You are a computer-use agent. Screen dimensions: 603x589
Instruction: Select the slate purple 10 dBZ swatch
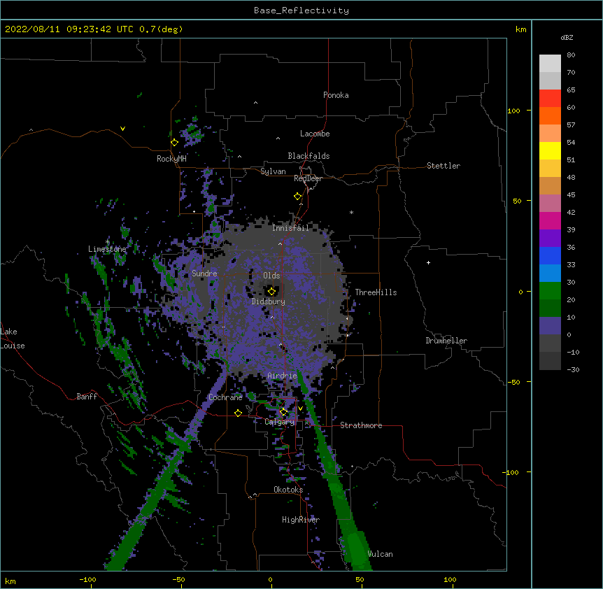[550, 326]
